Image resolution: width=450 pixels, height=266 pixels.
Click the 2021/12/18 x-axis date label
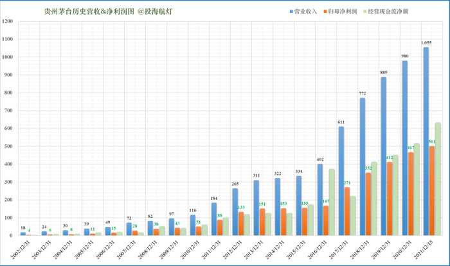(423, 249)
